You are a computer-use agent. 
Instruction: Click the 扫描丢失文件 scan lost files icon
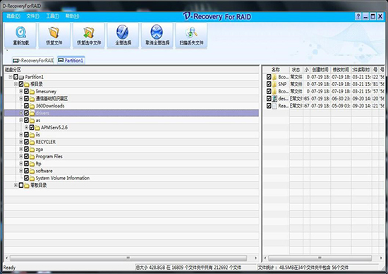click(x=191, y=32)
